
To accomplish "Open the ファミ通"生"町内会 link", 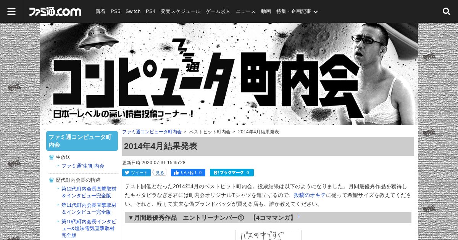I will click(83, 166).
